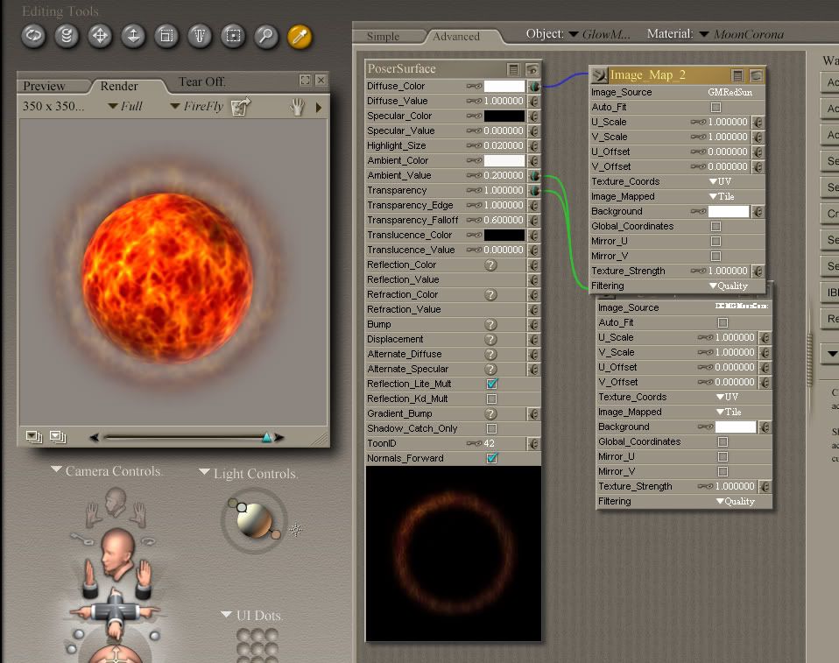Enable Auto_Fit checkbox in Image_Map_2
This screenshot has height=663, width=839.
[716, 107]
